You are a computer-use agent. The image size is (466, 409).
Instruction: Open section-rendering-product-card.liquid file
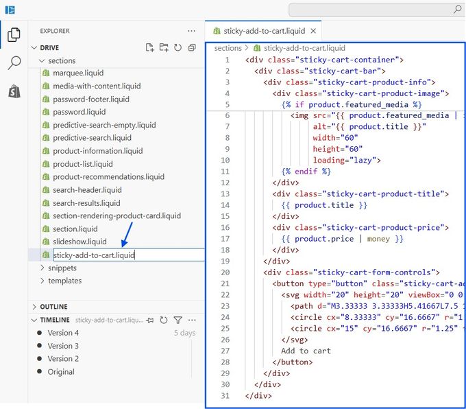pyautogui.click(x=116, y=215)
